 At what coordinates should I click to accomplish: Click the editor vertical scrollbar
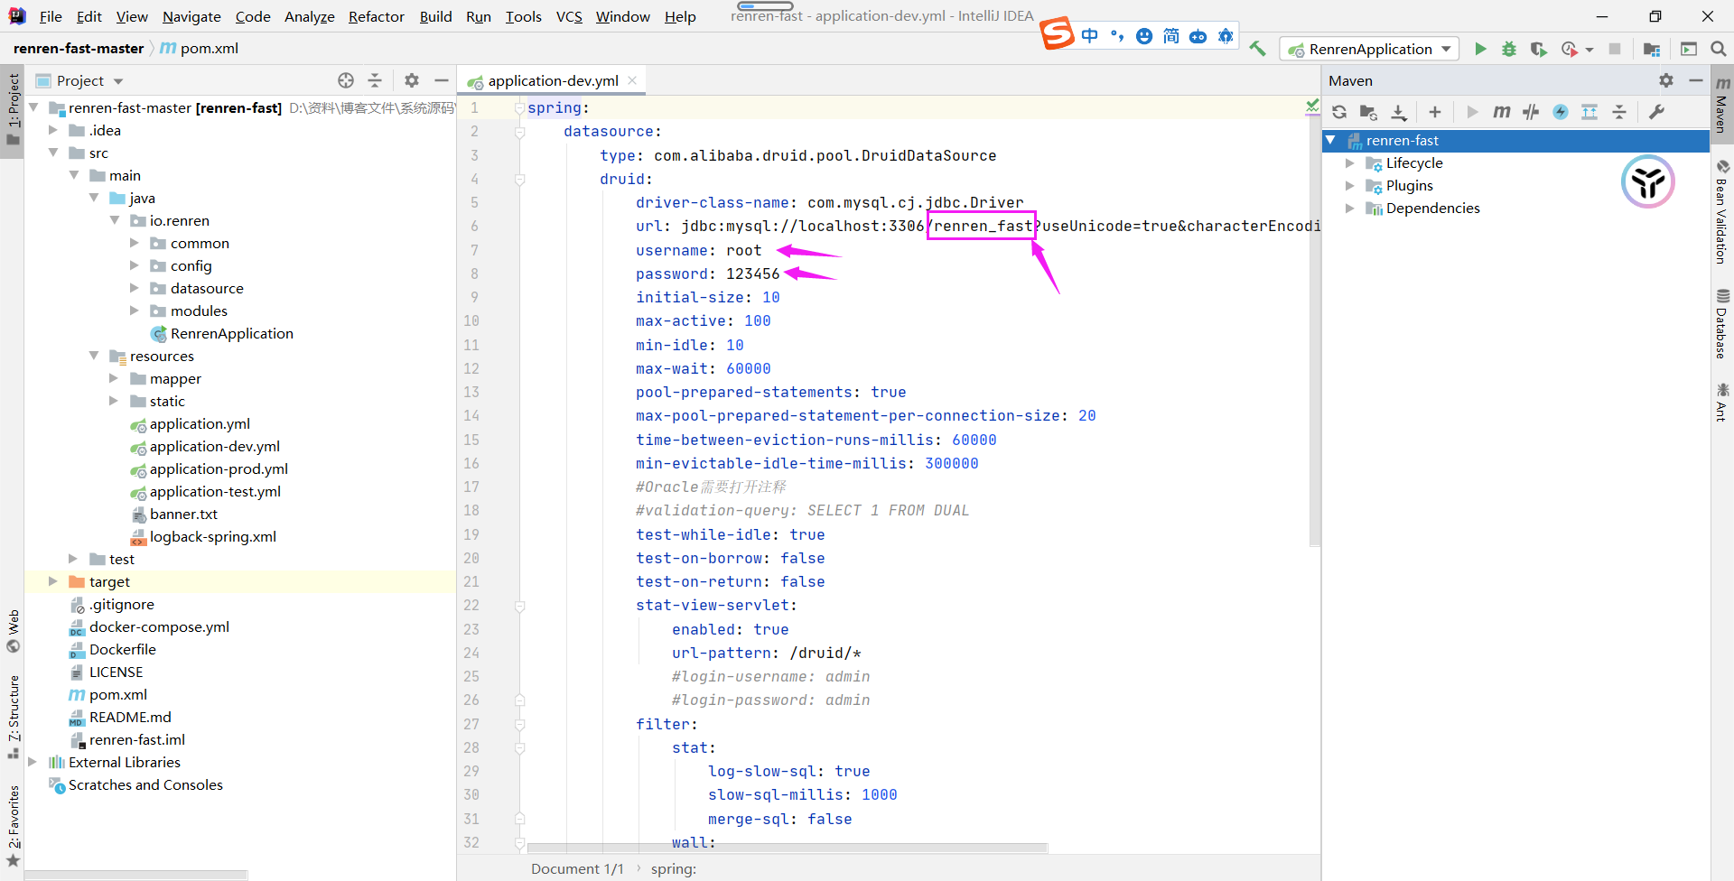click(1315, 320)
